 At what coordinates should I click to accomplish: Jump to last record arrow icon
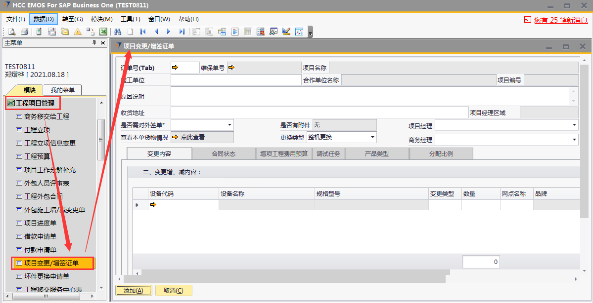coord(182,32)
